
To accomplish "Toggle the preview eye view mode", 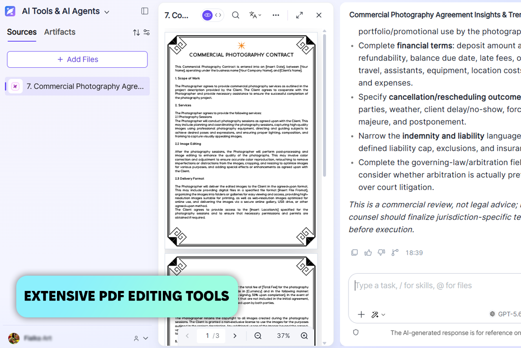I will click(x=208, y=15).
